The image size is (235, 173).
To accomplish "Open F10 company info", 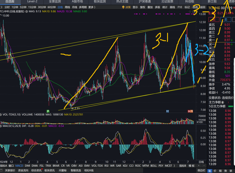I will coord(180,7).
